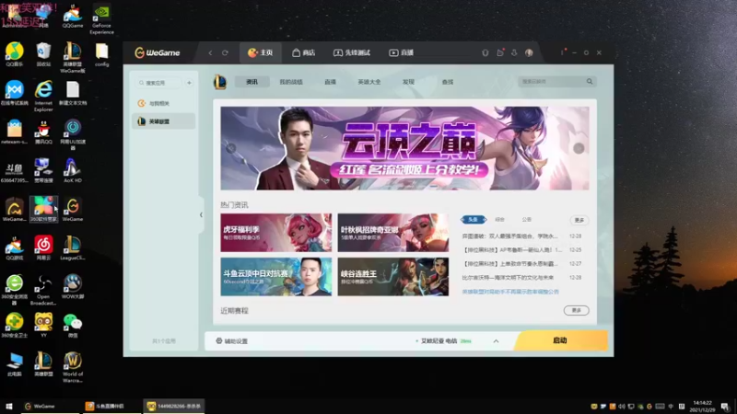Viewport: 737px width, 414px height.
Task: Open the AoK HD desktop icon
Action: [73, 170]
